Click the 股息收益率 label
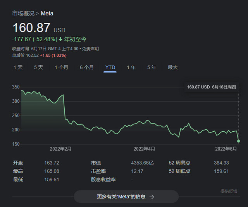 [x=103, y=180]
